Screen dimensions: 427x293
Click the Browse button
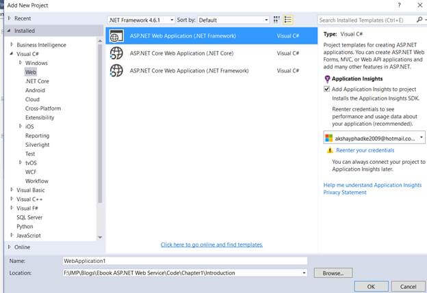click(333, 273)
